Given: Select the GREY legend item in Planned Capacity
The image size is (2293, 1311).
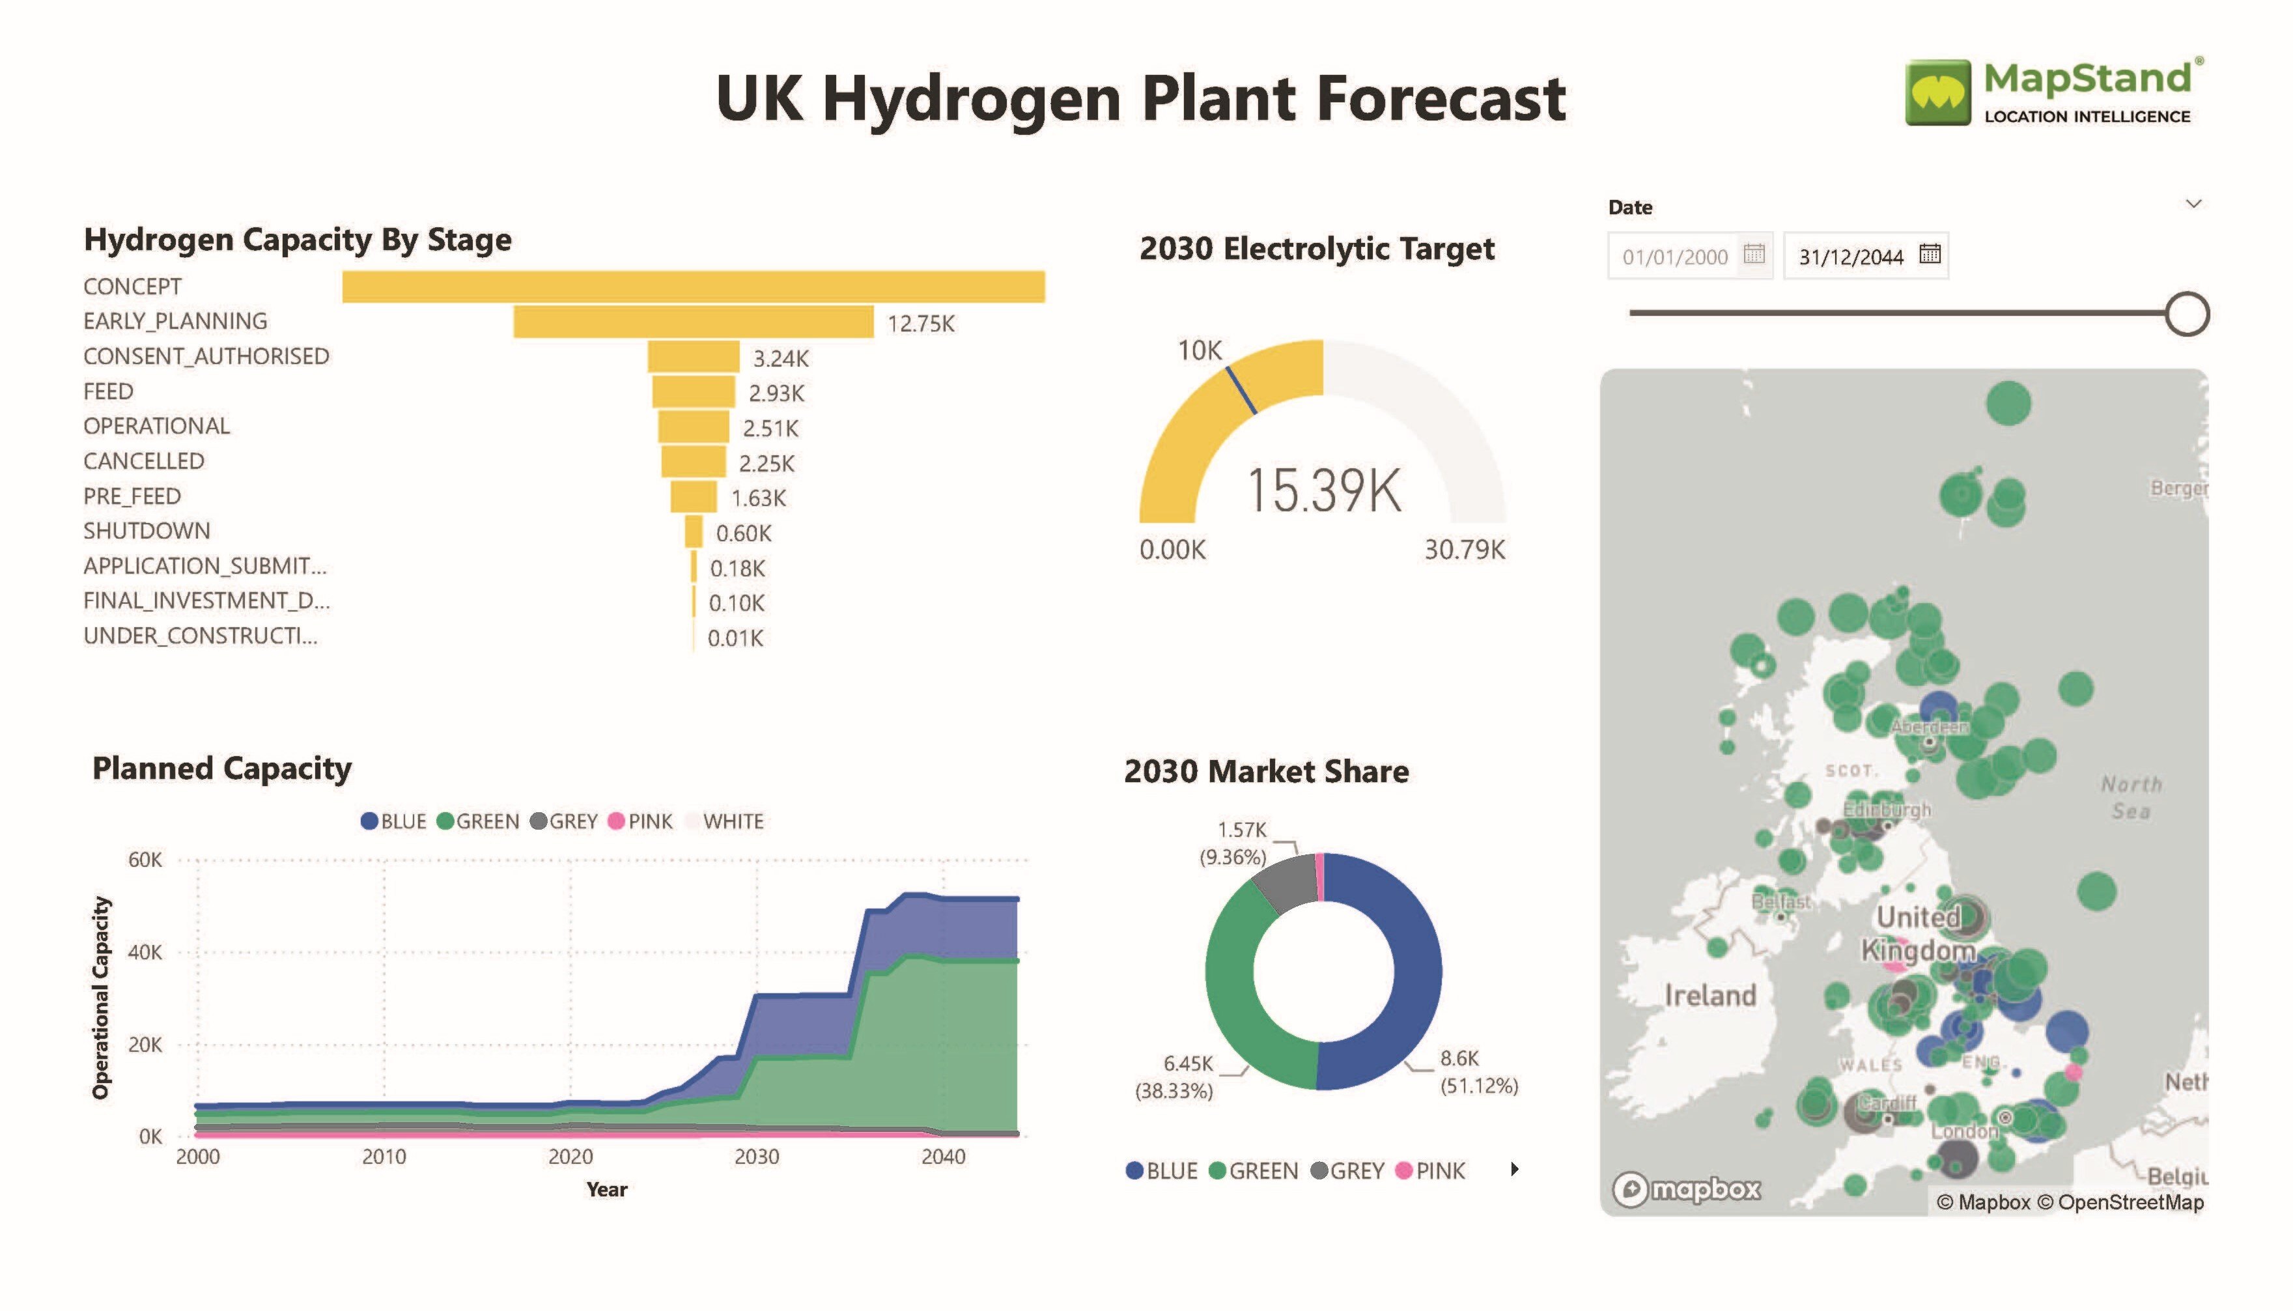Looking at the screenshot, I should (x=563, y=821).
